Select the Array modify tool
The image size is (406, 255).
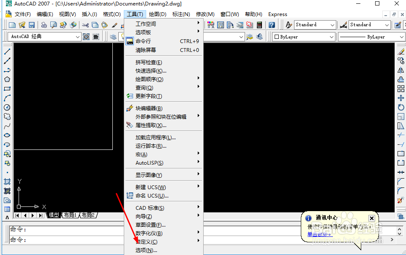tap(401, 89)
